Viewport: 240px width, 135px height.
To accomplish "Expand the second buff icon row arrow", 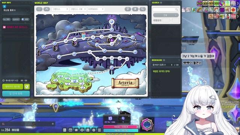I will tap(238, 10).
